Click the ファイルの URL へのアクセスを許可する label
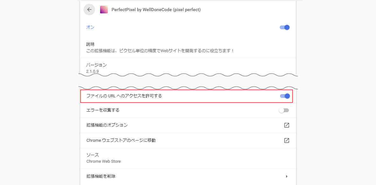Screen dimensions: 376x185 coord(124,96)
